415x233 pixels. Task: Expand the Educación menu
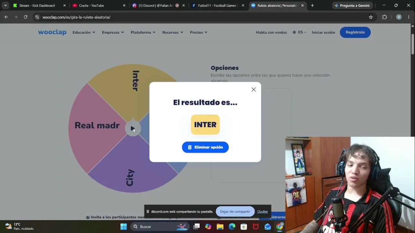click(84, 32)
